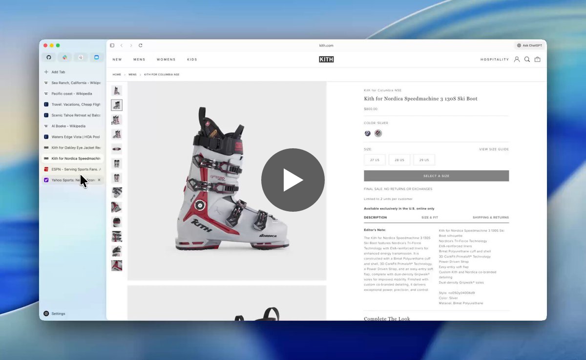Image resolution: width=586 pixels, height=360 pixels.
Task: Close the Yahoo Sports tab
Action: click(x=99, y=180)
